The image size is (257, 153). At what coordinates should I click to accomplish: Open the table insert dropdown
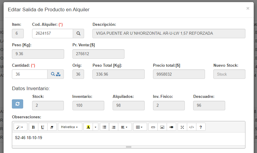pos(140,127)
